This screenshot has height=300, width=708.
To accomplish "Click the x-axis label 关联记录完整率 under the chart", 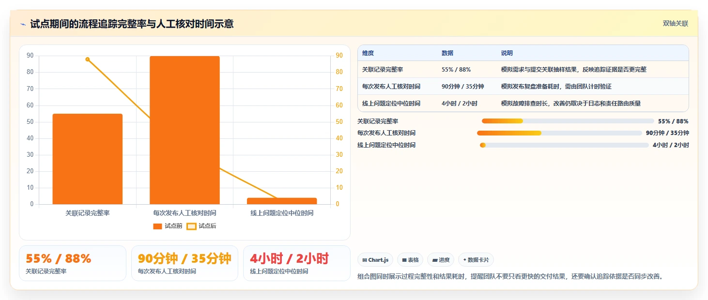I will pos(88,213).
